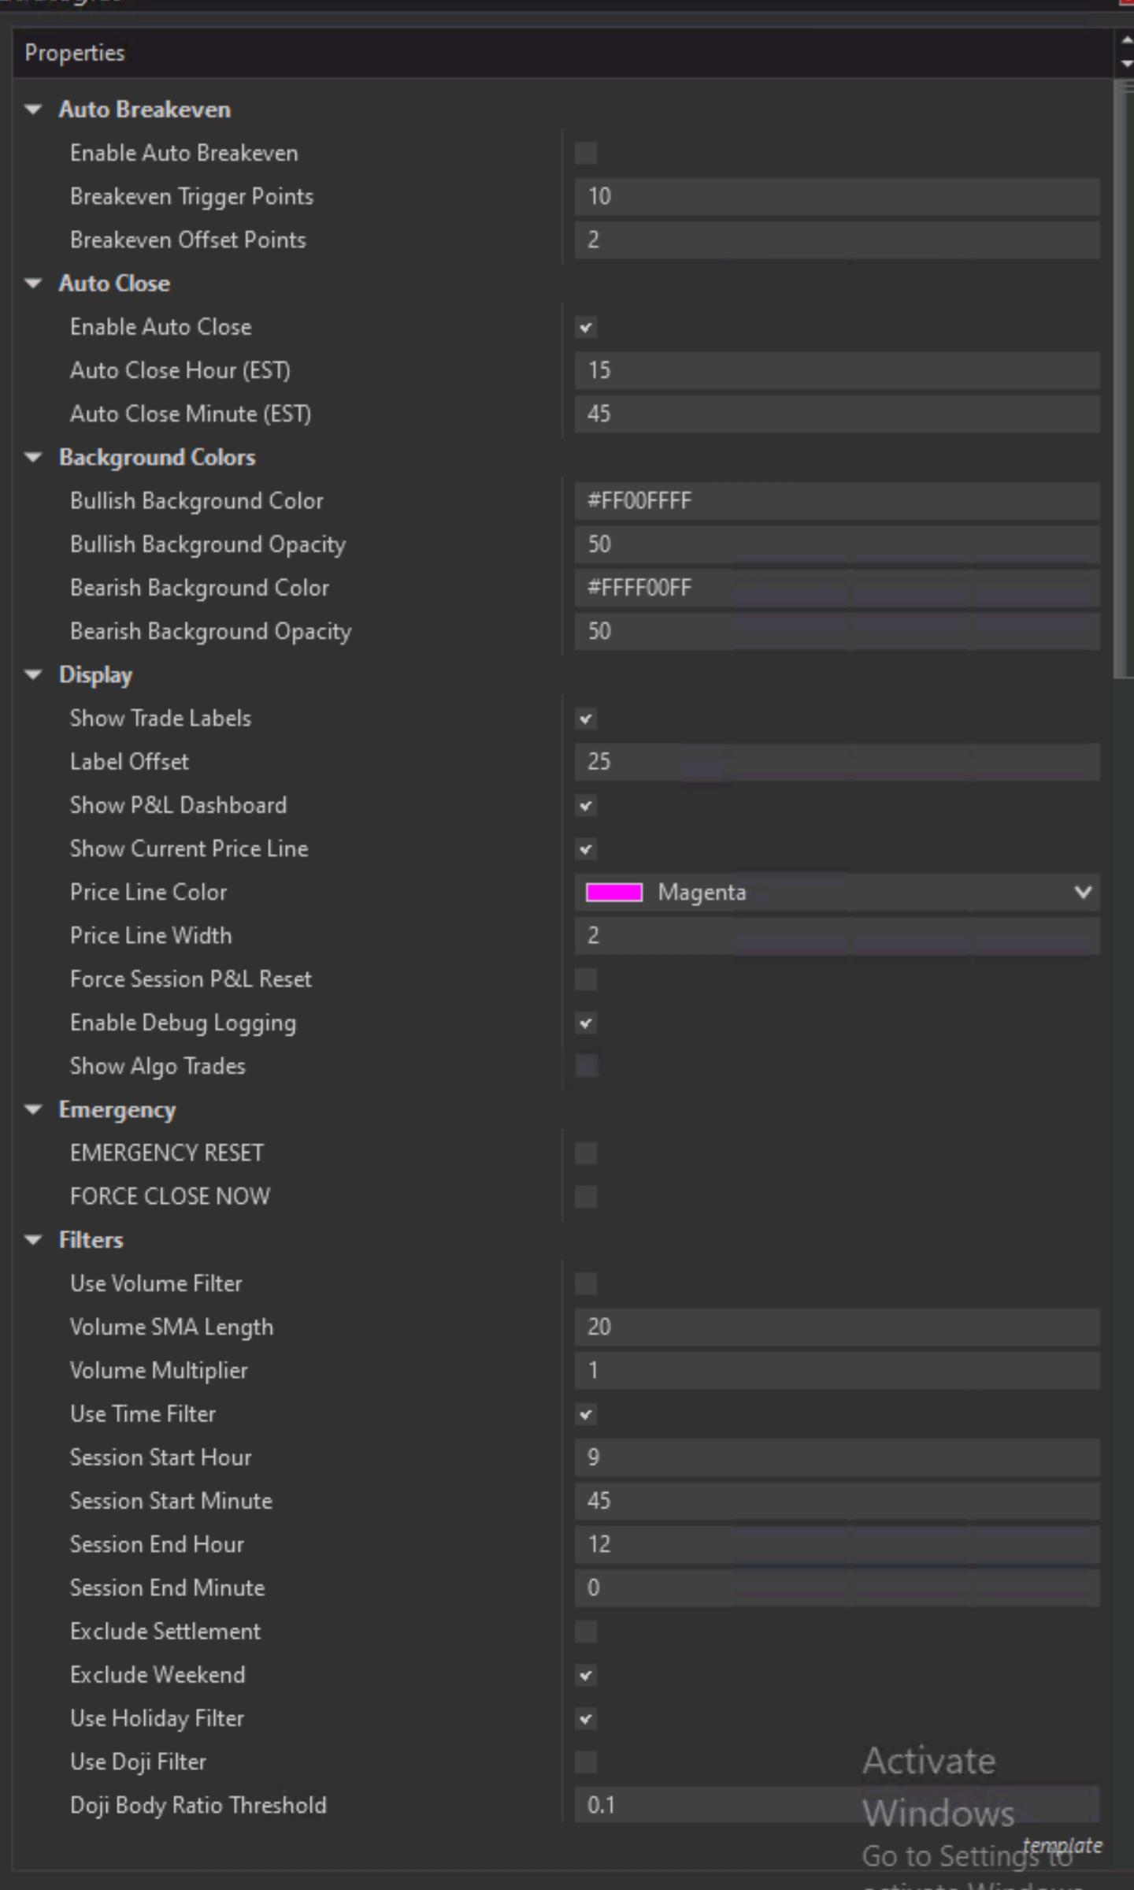The height and width of the screenshot is (1890, 1134).
Task: Collapse the Background Colors group
Action: [x=33, y=458]
